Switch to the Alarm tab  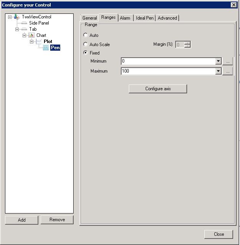(125, 18)
